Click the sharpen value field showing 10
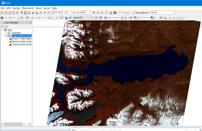The image size is (202, 131). point(126,18)
